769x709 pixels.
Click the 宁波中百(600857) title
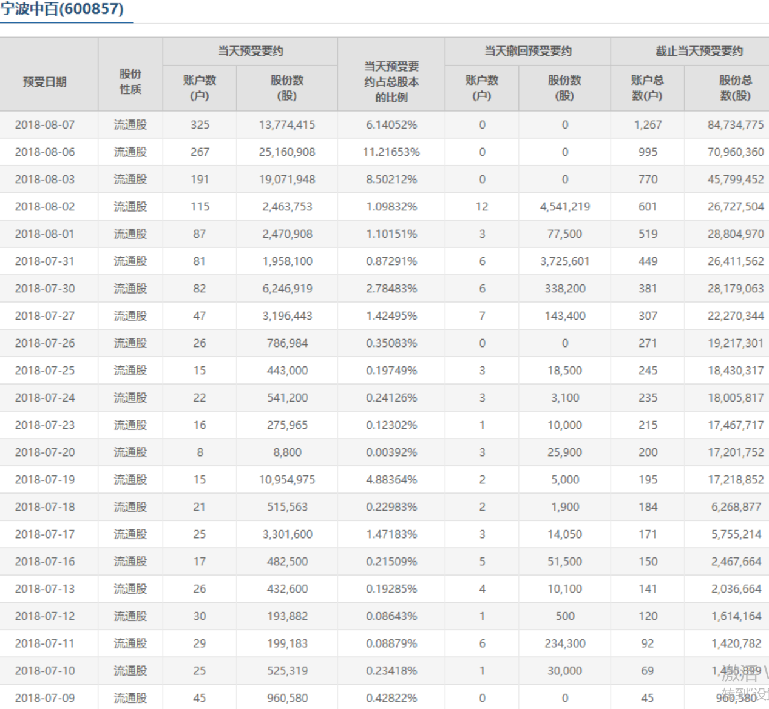tap(62, 9)
